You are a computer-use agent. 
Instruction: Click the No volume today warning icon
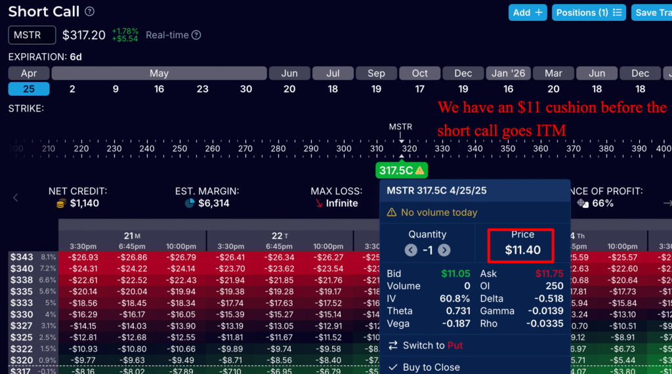point(392,213)
